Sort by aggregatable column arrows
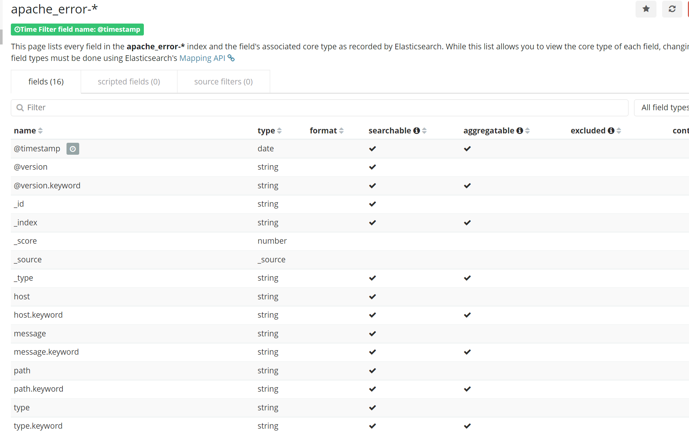Viewport: 689px width, 444px height. click(x=527, y=130)
